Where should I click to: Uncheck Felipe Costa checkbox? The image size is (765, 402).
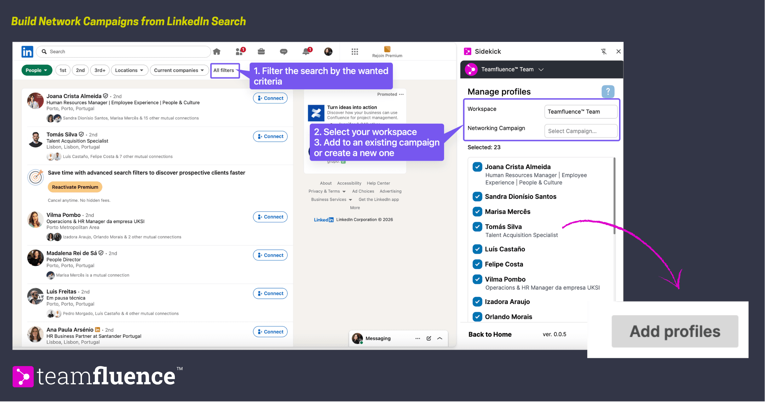[477, 264]
